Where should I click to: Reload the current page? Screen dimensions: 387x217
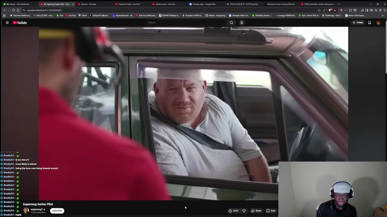(14, 10)
